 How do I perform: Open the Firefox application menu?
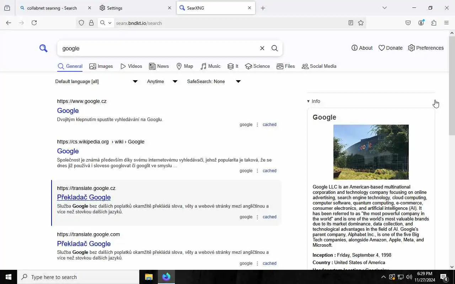click(446, 23)
